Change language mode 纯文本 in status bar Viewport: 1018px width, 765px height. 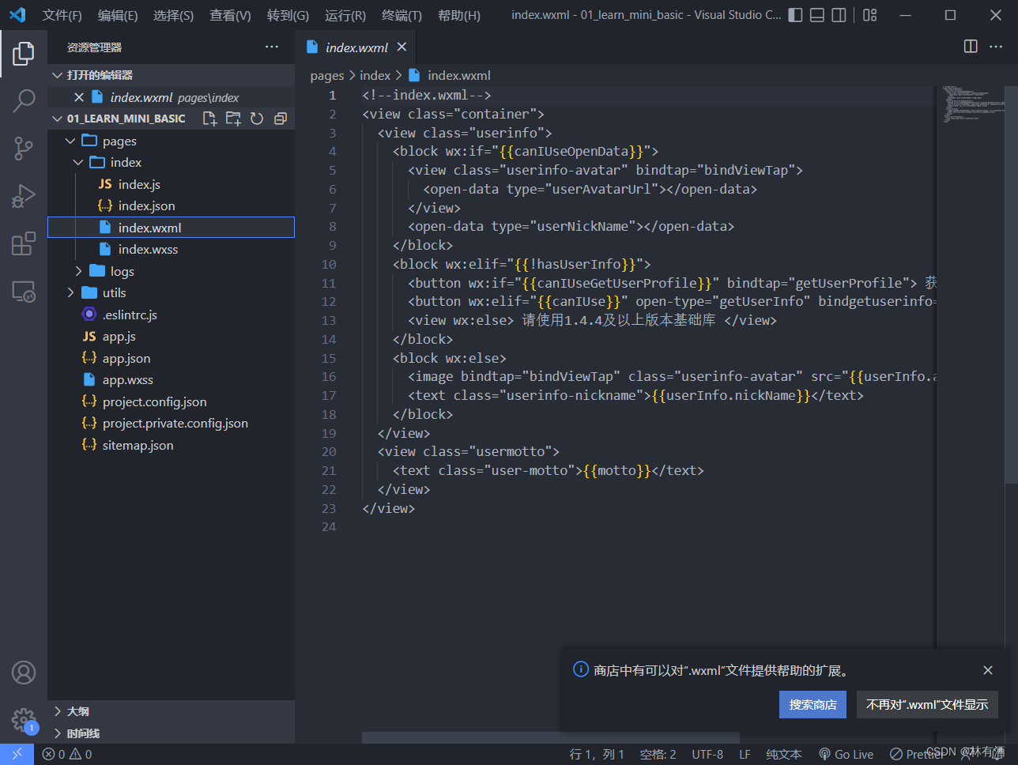tap(783, 754)
